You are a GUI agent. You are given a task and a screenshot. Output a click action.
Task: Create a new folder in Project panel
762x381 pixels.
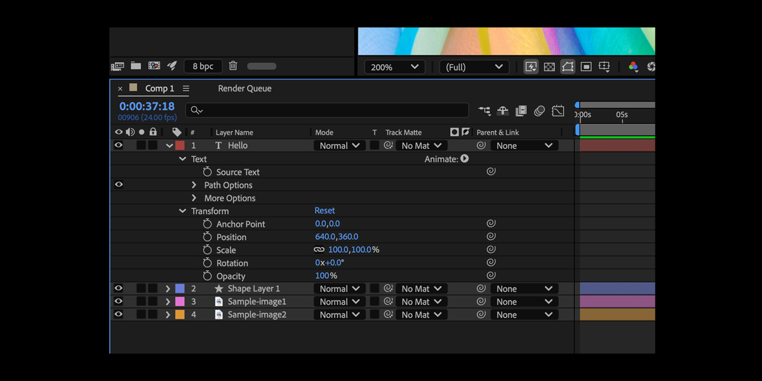click(136, 65)
